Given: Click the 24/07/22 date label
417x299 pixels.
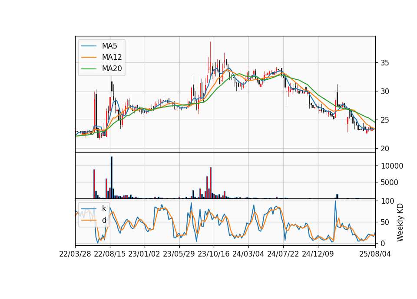Looking at the screenshot, I should (283, 254).
